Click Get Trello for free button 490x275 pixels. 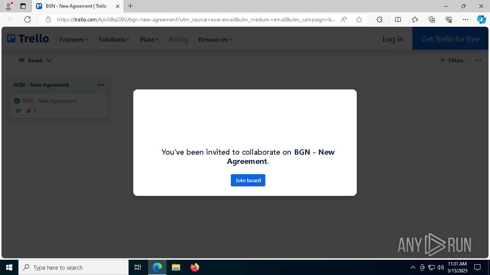tap(450, 39)
